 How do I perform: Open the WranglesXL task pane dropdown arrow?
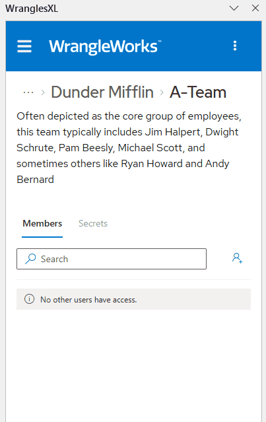pyautogui.click(x=234, y=9)
